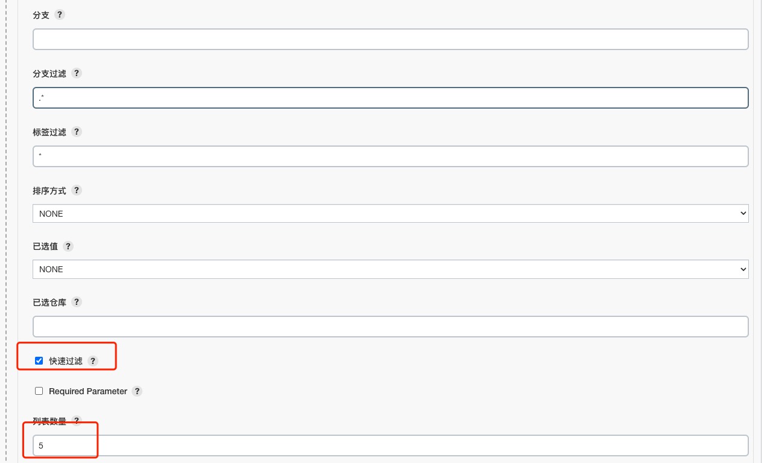Open the 已选值 dropdown list
Screen dimensions: 767x463
point(390,269)
